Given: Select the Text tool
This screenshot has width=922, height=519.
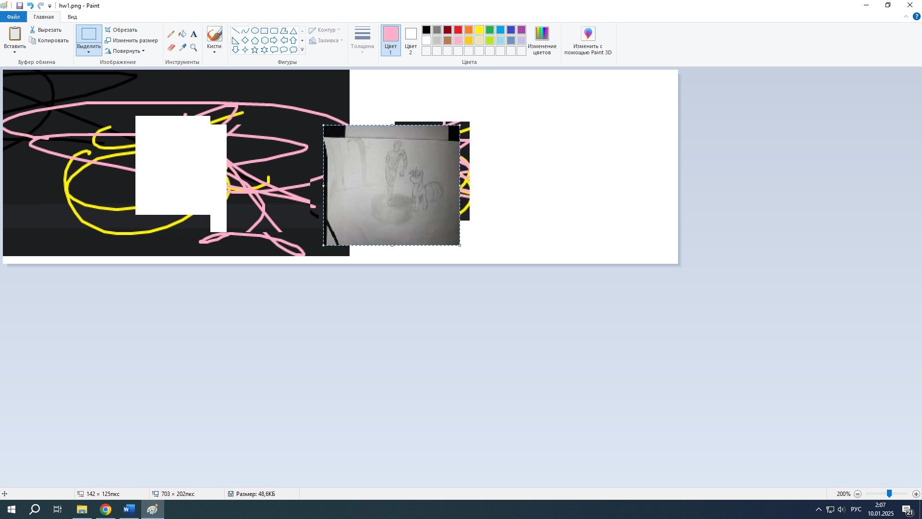Looking at the screenshot, I should point(194,34).
